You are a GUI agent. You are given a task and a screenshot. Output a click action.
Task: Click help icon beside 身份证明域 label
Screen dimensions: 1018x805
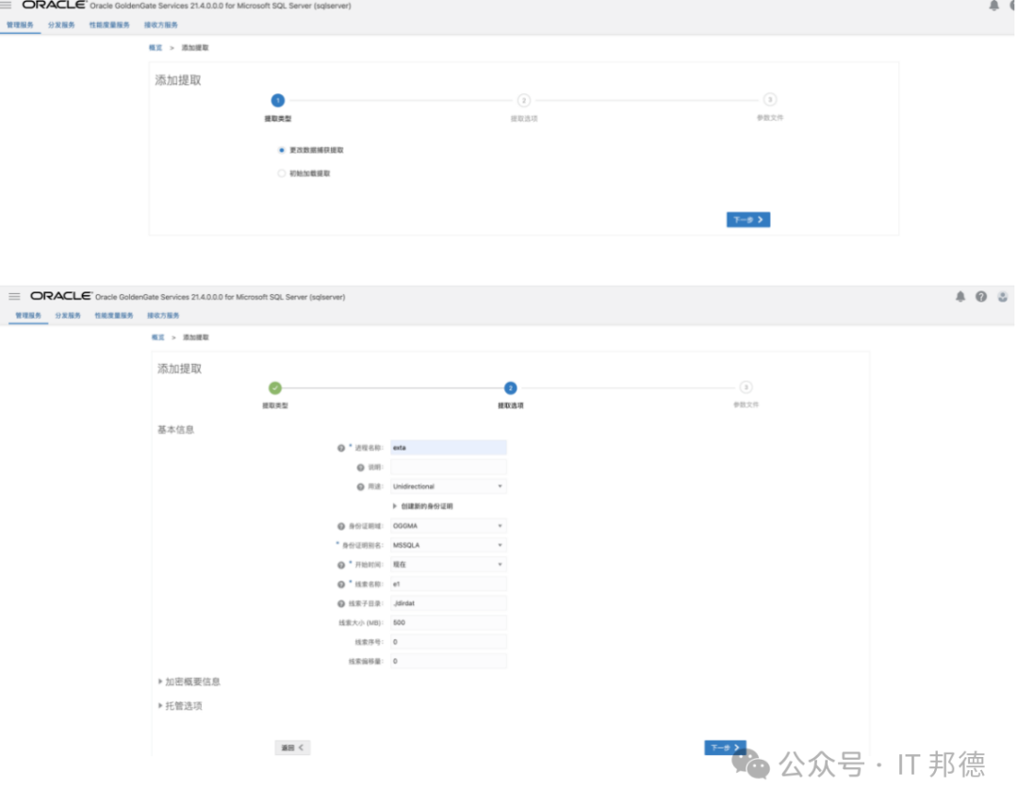(341, 526)
